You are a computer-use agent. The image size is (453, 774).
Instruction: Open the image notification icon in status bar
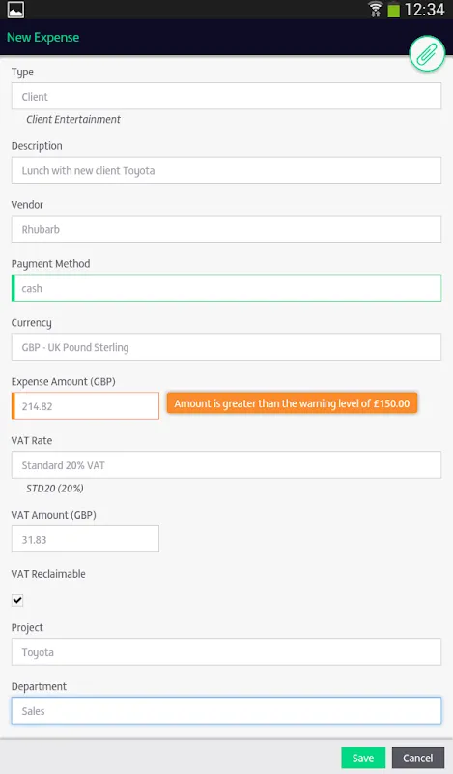[x=15, y=10]
